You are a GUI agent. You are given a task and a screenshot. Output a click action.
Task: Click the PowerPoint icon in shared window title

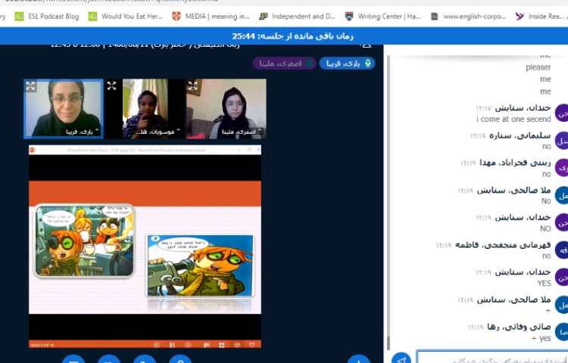tap(33, 151)
